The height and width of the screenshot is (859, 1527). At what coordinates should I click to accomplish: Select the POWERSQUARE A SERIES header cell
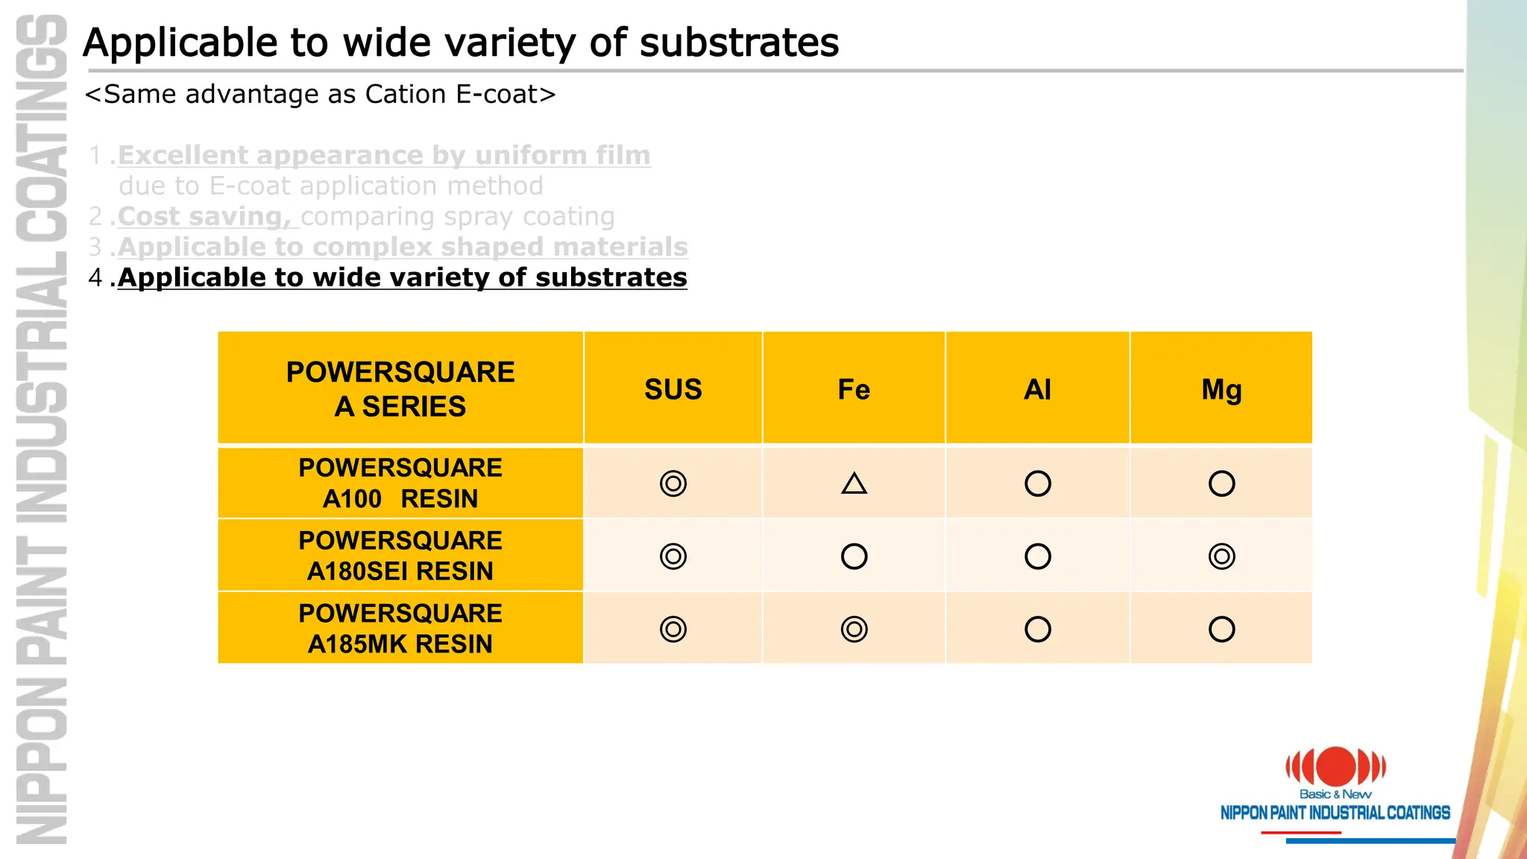[x=400, y=388]
